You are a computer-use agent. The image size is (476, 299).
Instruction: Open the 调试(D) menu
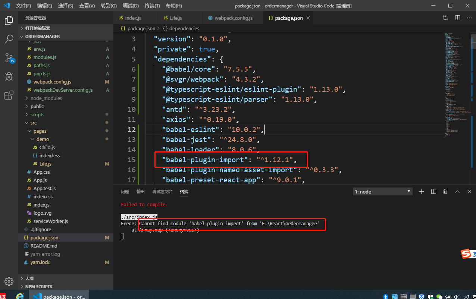coord(131,6)
